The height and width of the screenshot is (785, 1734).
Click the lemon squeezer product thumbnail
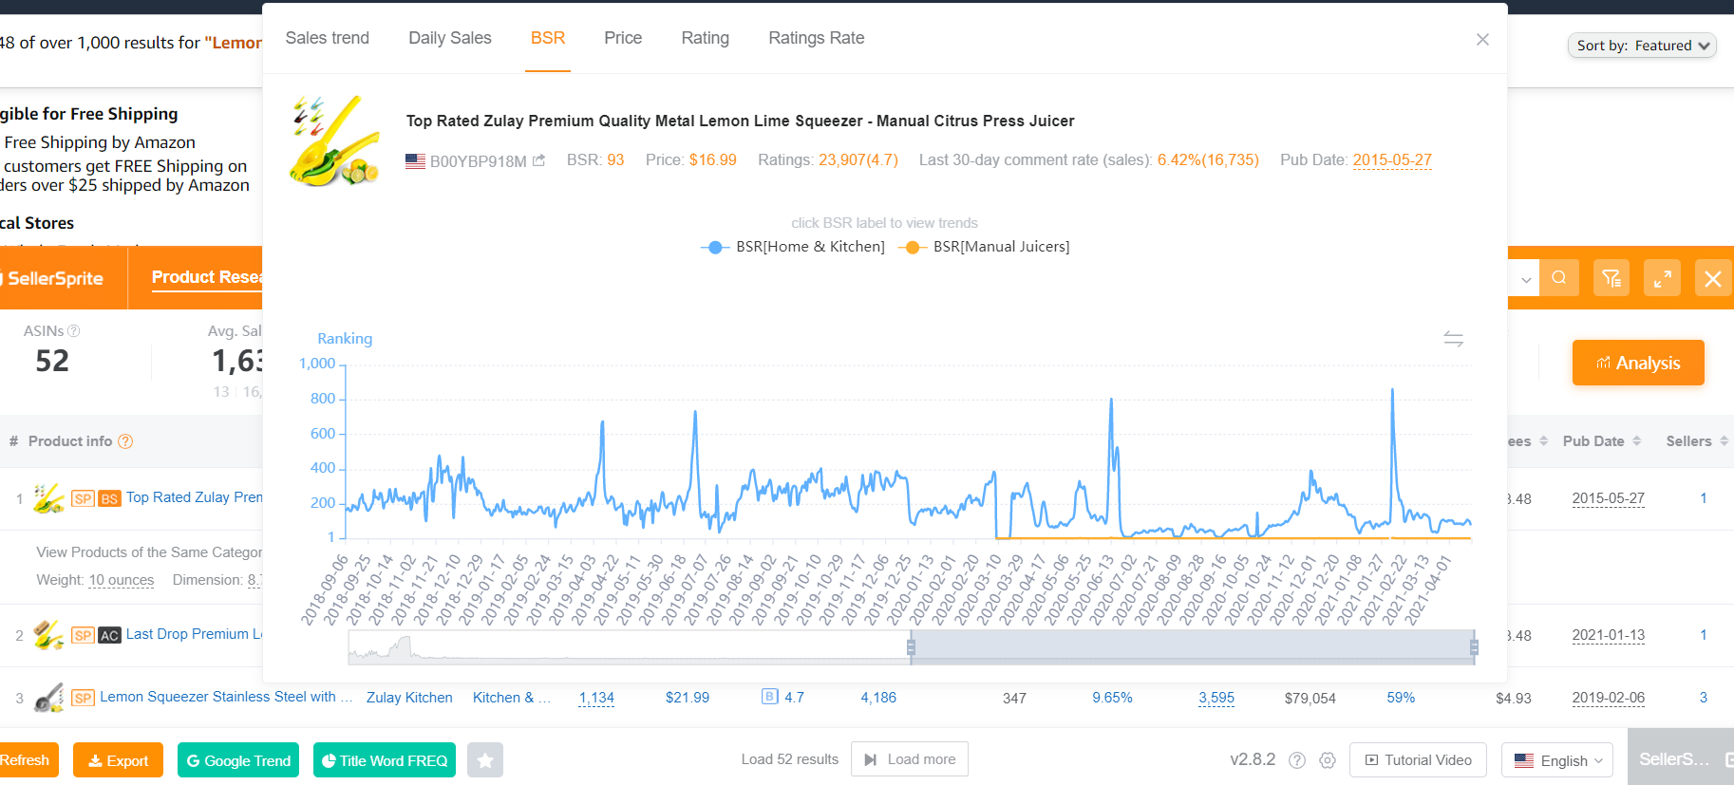click(x=335, y=140)
